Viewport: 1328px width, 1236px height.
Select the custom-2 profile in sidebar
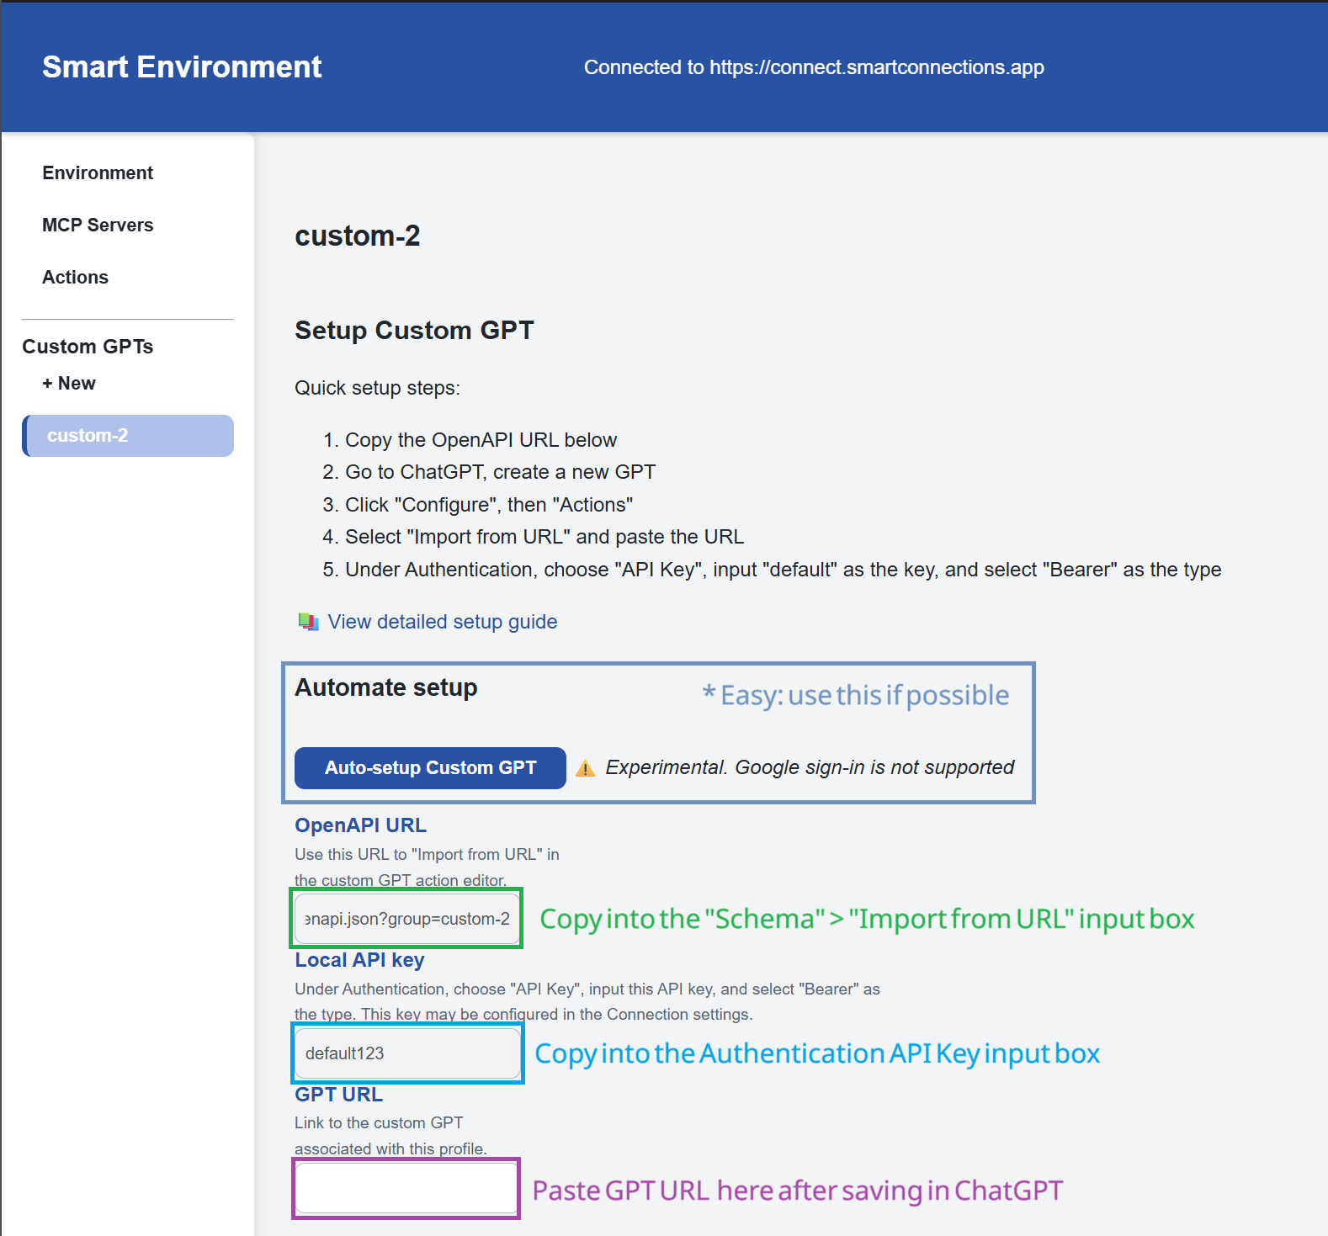128,436
